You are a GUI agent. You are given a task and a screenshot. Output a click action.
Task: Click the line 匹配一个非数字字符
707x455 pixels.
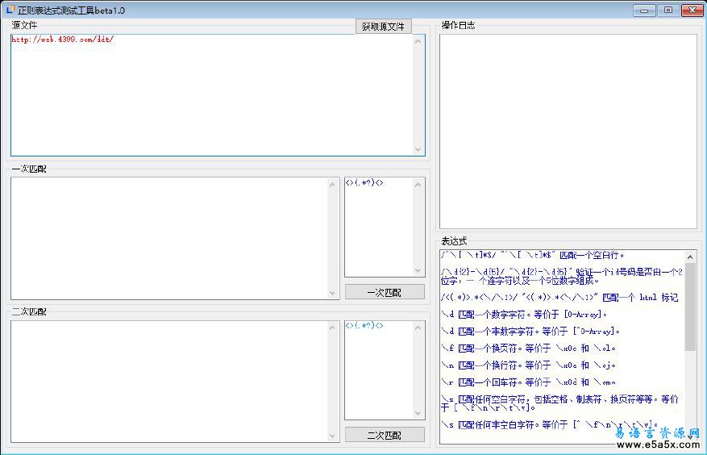530,332
